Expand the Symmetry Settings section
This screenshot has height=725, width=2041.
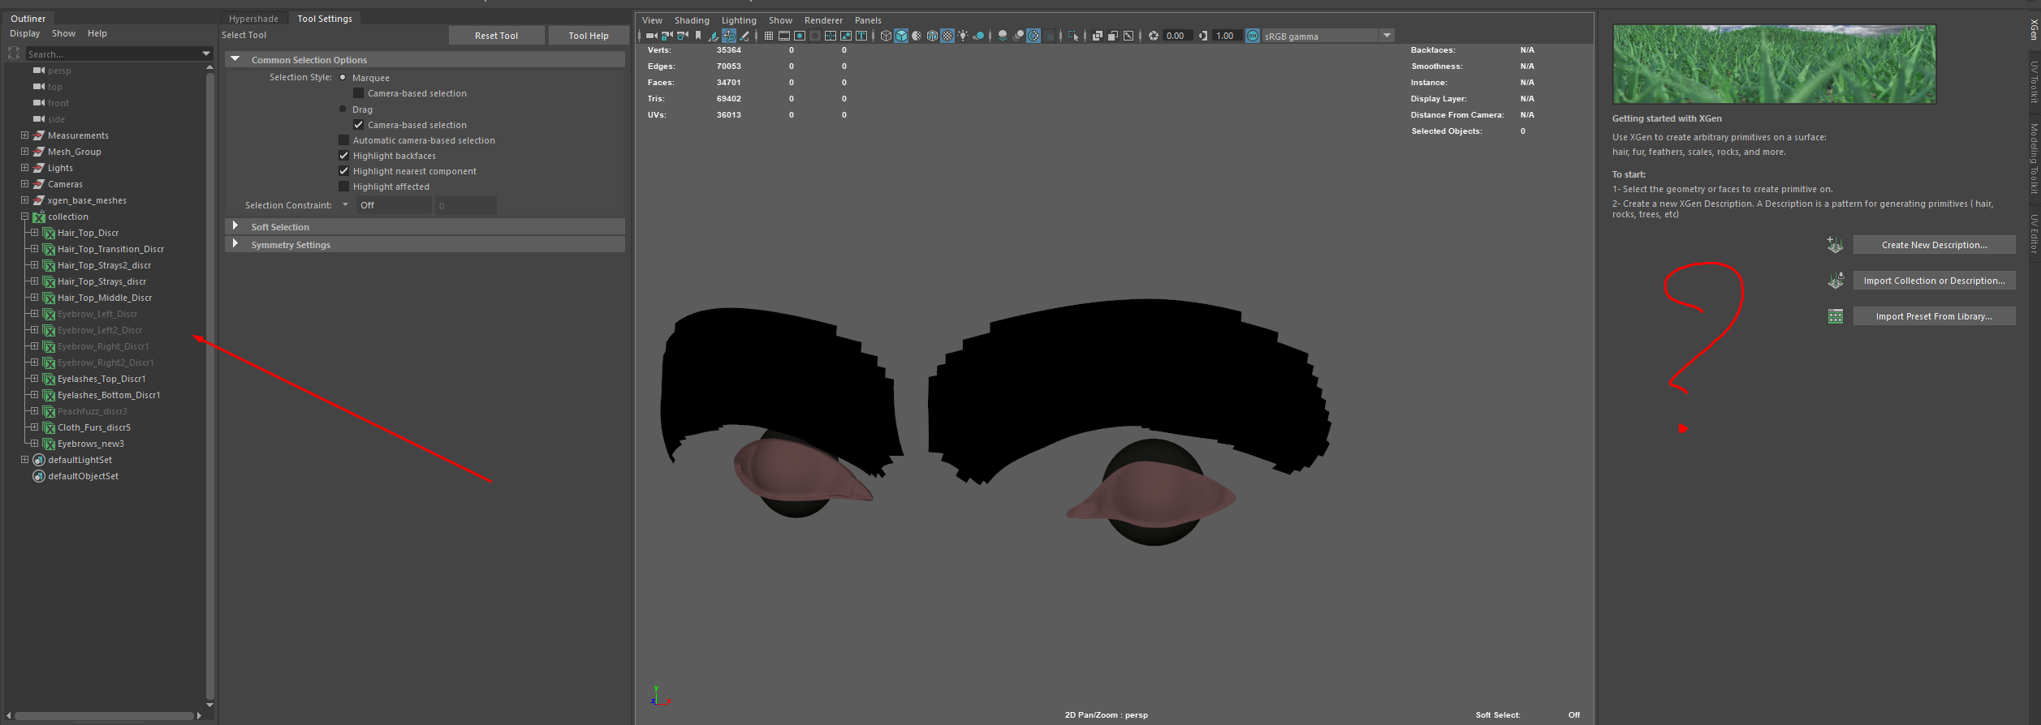pyautogui.click(x=235, y=244)
